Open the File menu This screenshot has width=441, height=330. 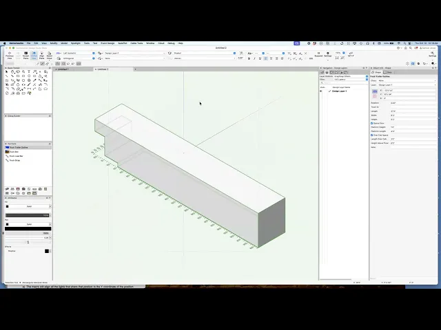pyautogui.click(x=29, y=43)
